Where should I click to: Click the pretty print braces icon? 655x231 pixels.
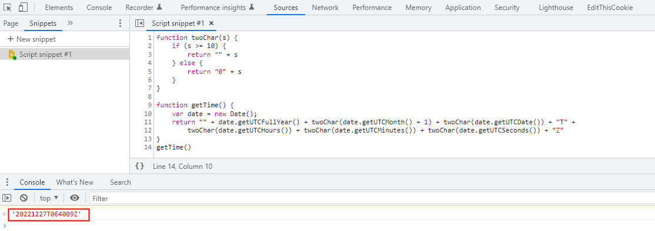[x=139, y=166]
